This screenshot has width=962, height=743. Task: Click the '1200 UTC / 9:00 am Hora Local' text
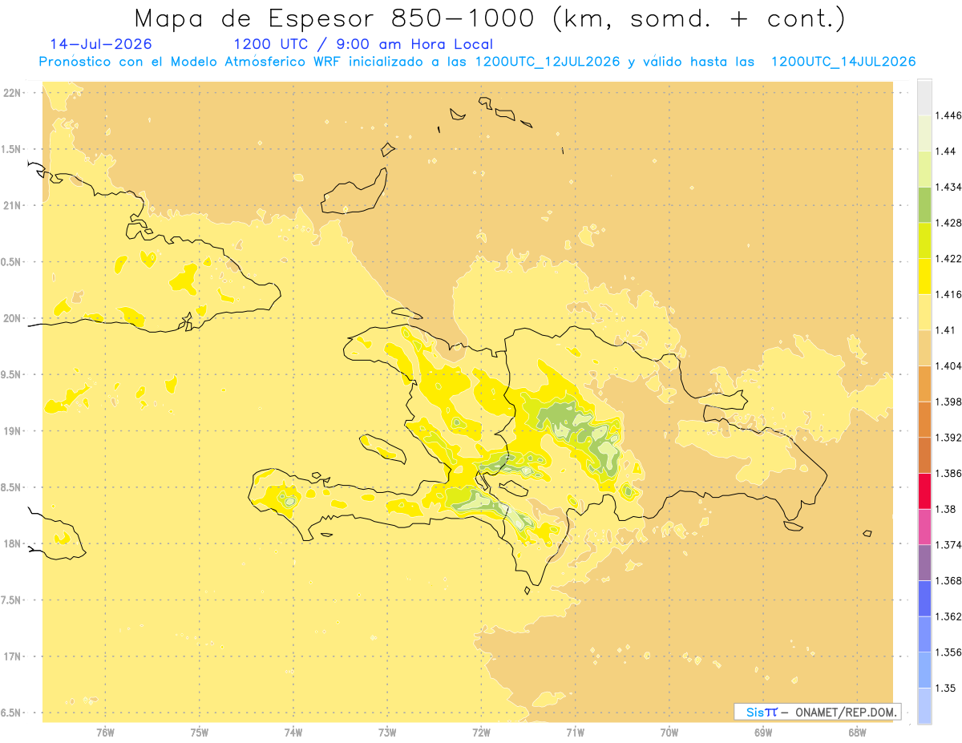click(363, 44)
